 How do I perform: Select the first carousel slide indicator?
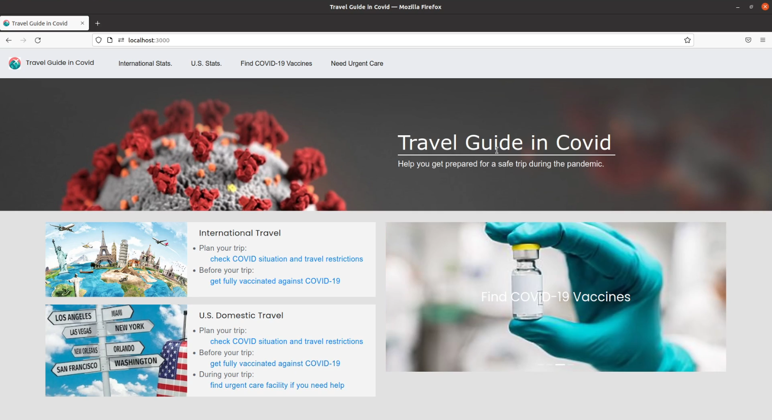coord(540,364)
